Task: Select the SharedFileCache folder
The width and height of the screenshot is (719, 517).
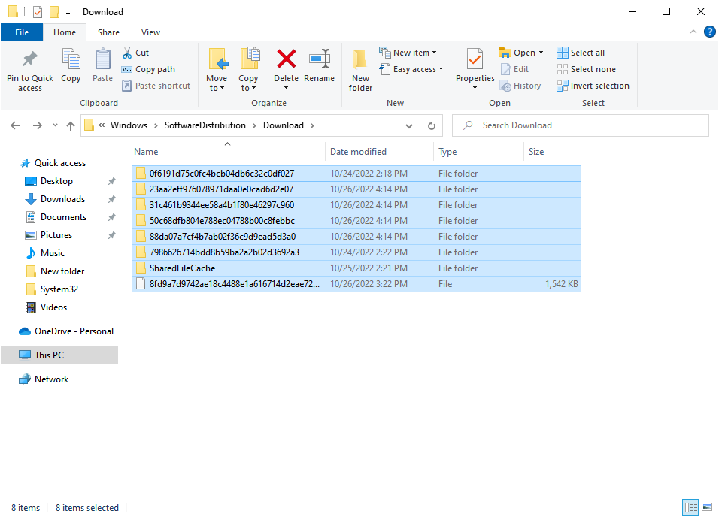Action: coord(356,268)
